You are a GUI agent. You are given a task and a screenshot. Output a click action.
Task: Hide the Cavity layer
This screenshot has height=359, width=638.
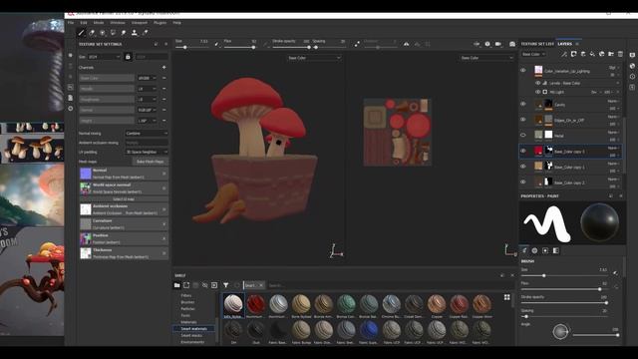coord(523,104)
